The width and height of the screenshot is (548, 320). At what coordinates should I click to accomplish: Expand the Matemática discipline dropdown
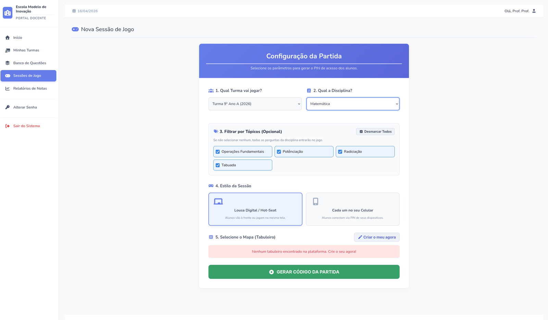(353, 104)
